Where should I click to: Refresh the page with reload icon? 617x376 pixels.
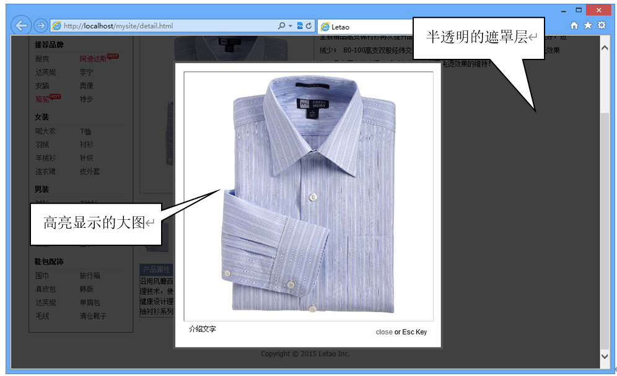pos(309,26)
